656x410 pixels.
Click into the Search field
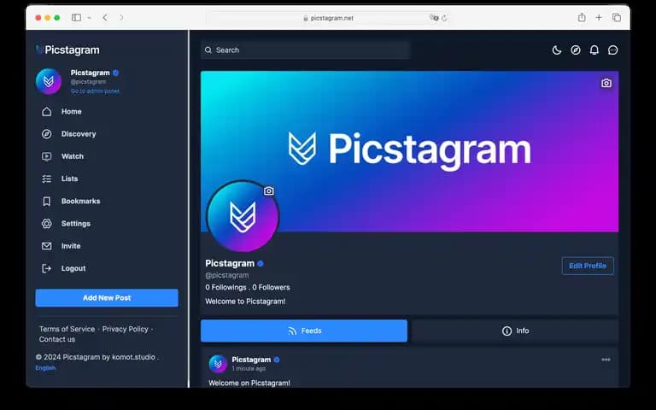(x=306, y=50)
